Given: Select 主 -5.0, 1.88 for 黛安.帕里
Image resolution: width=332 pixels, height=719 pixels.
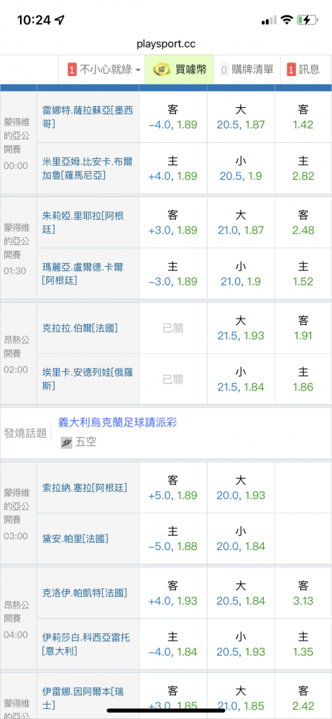Looking at the screenshot, I should click(173, 539).
